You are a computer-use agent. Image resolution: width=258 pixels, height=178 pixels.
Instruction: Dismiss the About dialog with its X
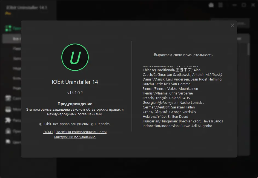[233, 25]
